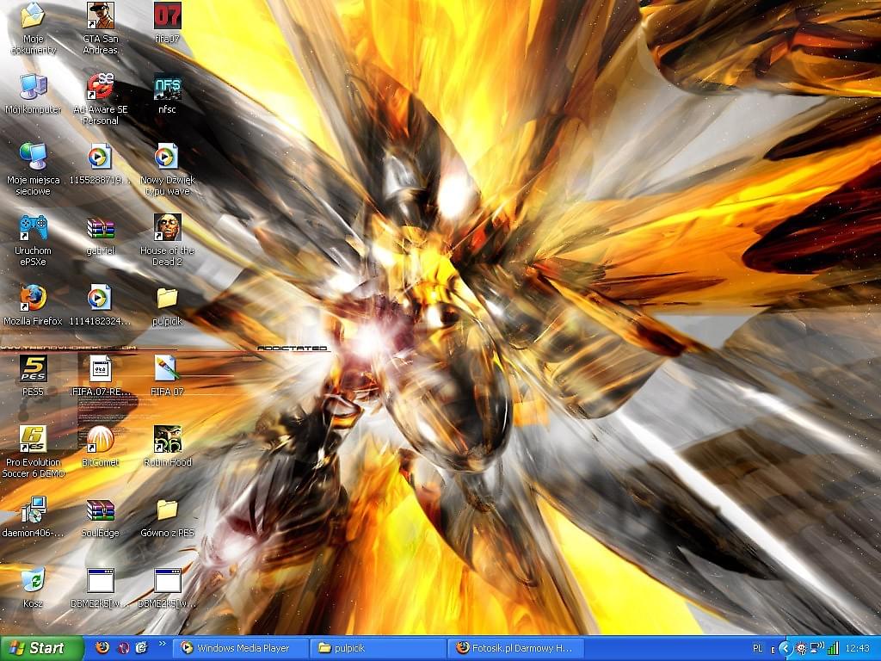Click the purple Quick Launch icon

(123, 647)
